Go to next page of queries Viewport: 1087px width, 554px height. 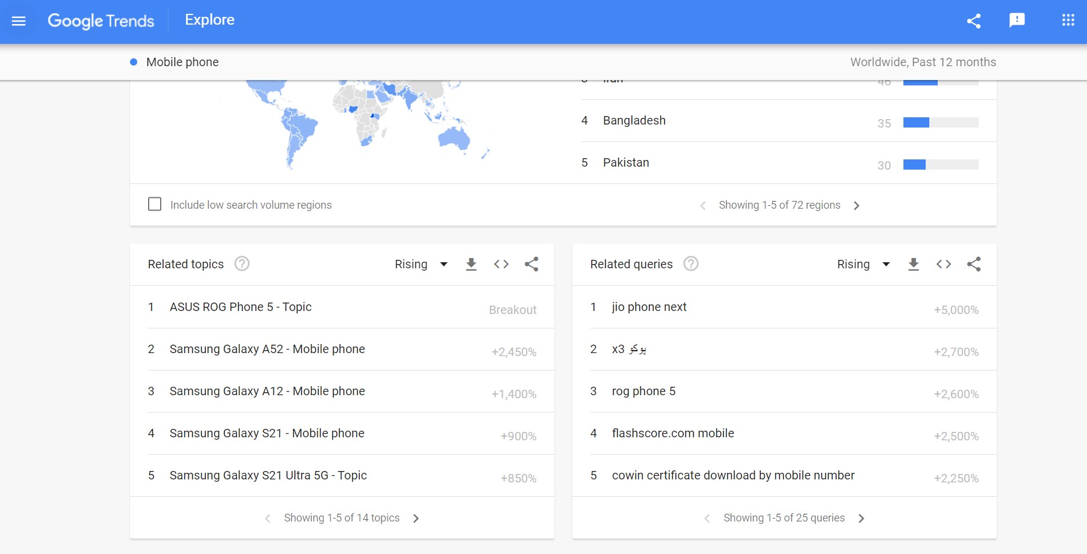[x=861, y=519]
